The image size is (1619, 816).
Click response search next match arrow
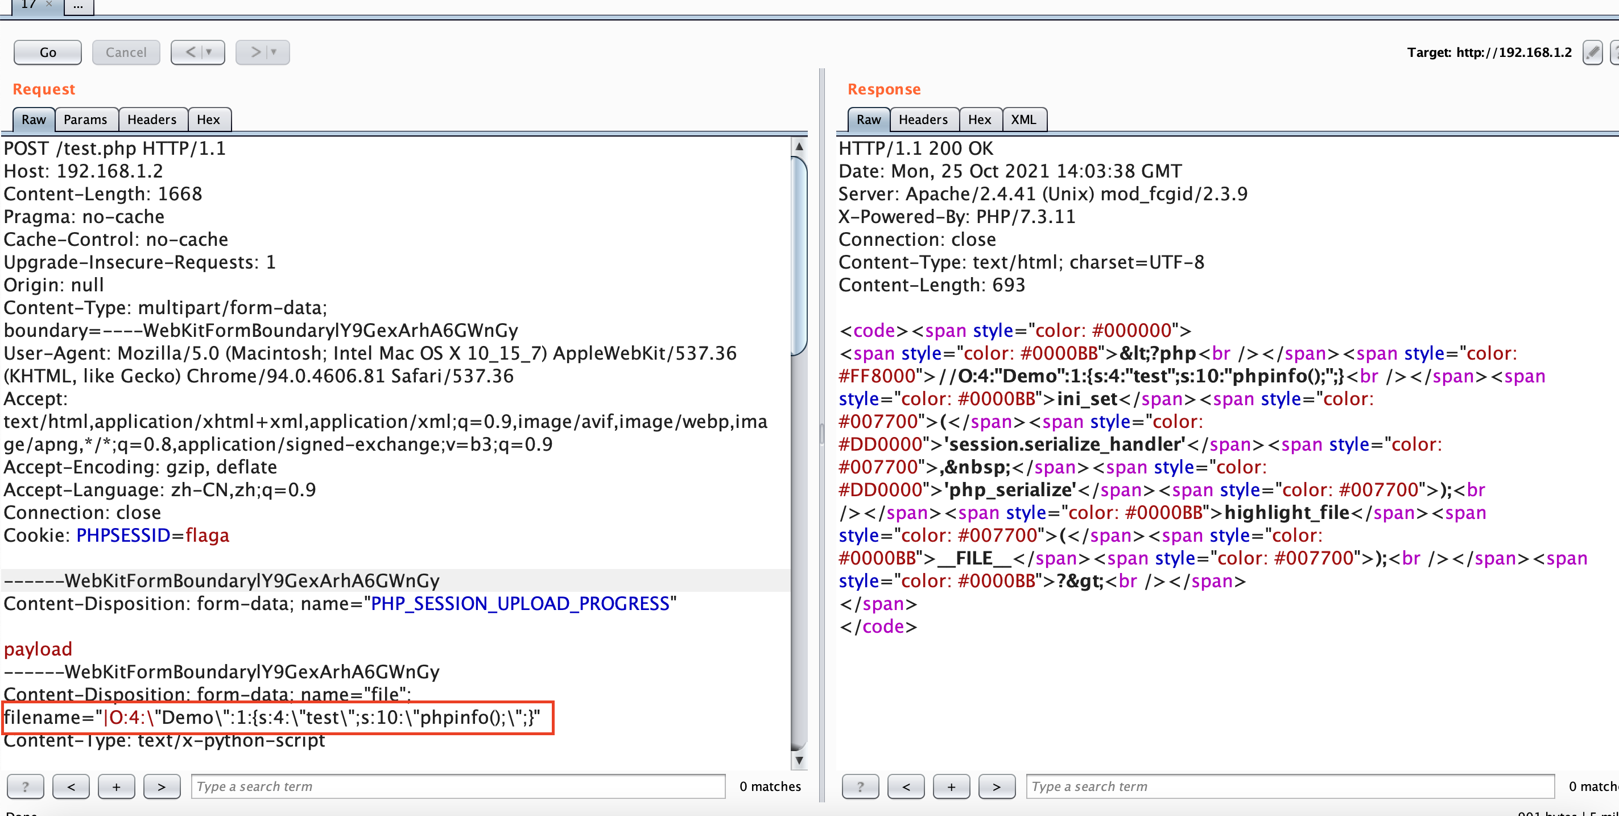pyautogui.click(x=996, y=786)
